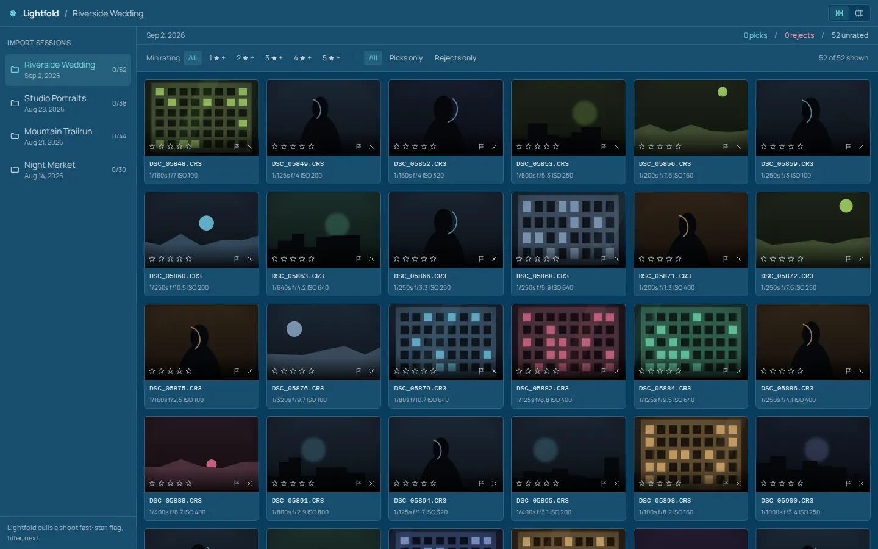Set min rating filter to All
This screenshot has height=549, width=878.
(x=193, y=58)
